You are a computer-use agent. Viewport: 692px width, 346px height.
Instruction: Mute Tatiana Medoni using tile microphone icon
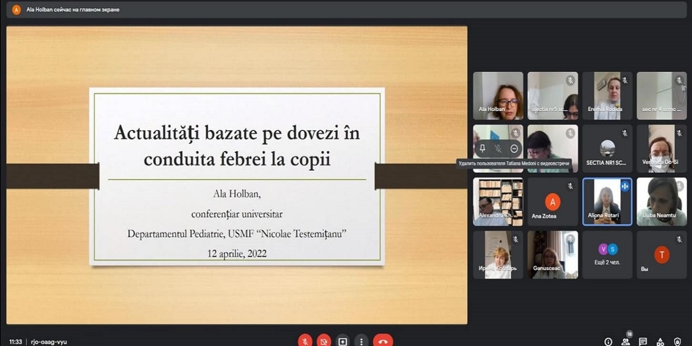point(498,149)
